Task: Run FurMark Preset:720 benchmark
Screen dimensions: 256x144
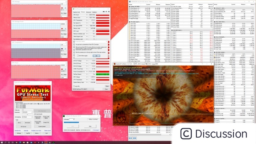Action: tap(46, 122)
